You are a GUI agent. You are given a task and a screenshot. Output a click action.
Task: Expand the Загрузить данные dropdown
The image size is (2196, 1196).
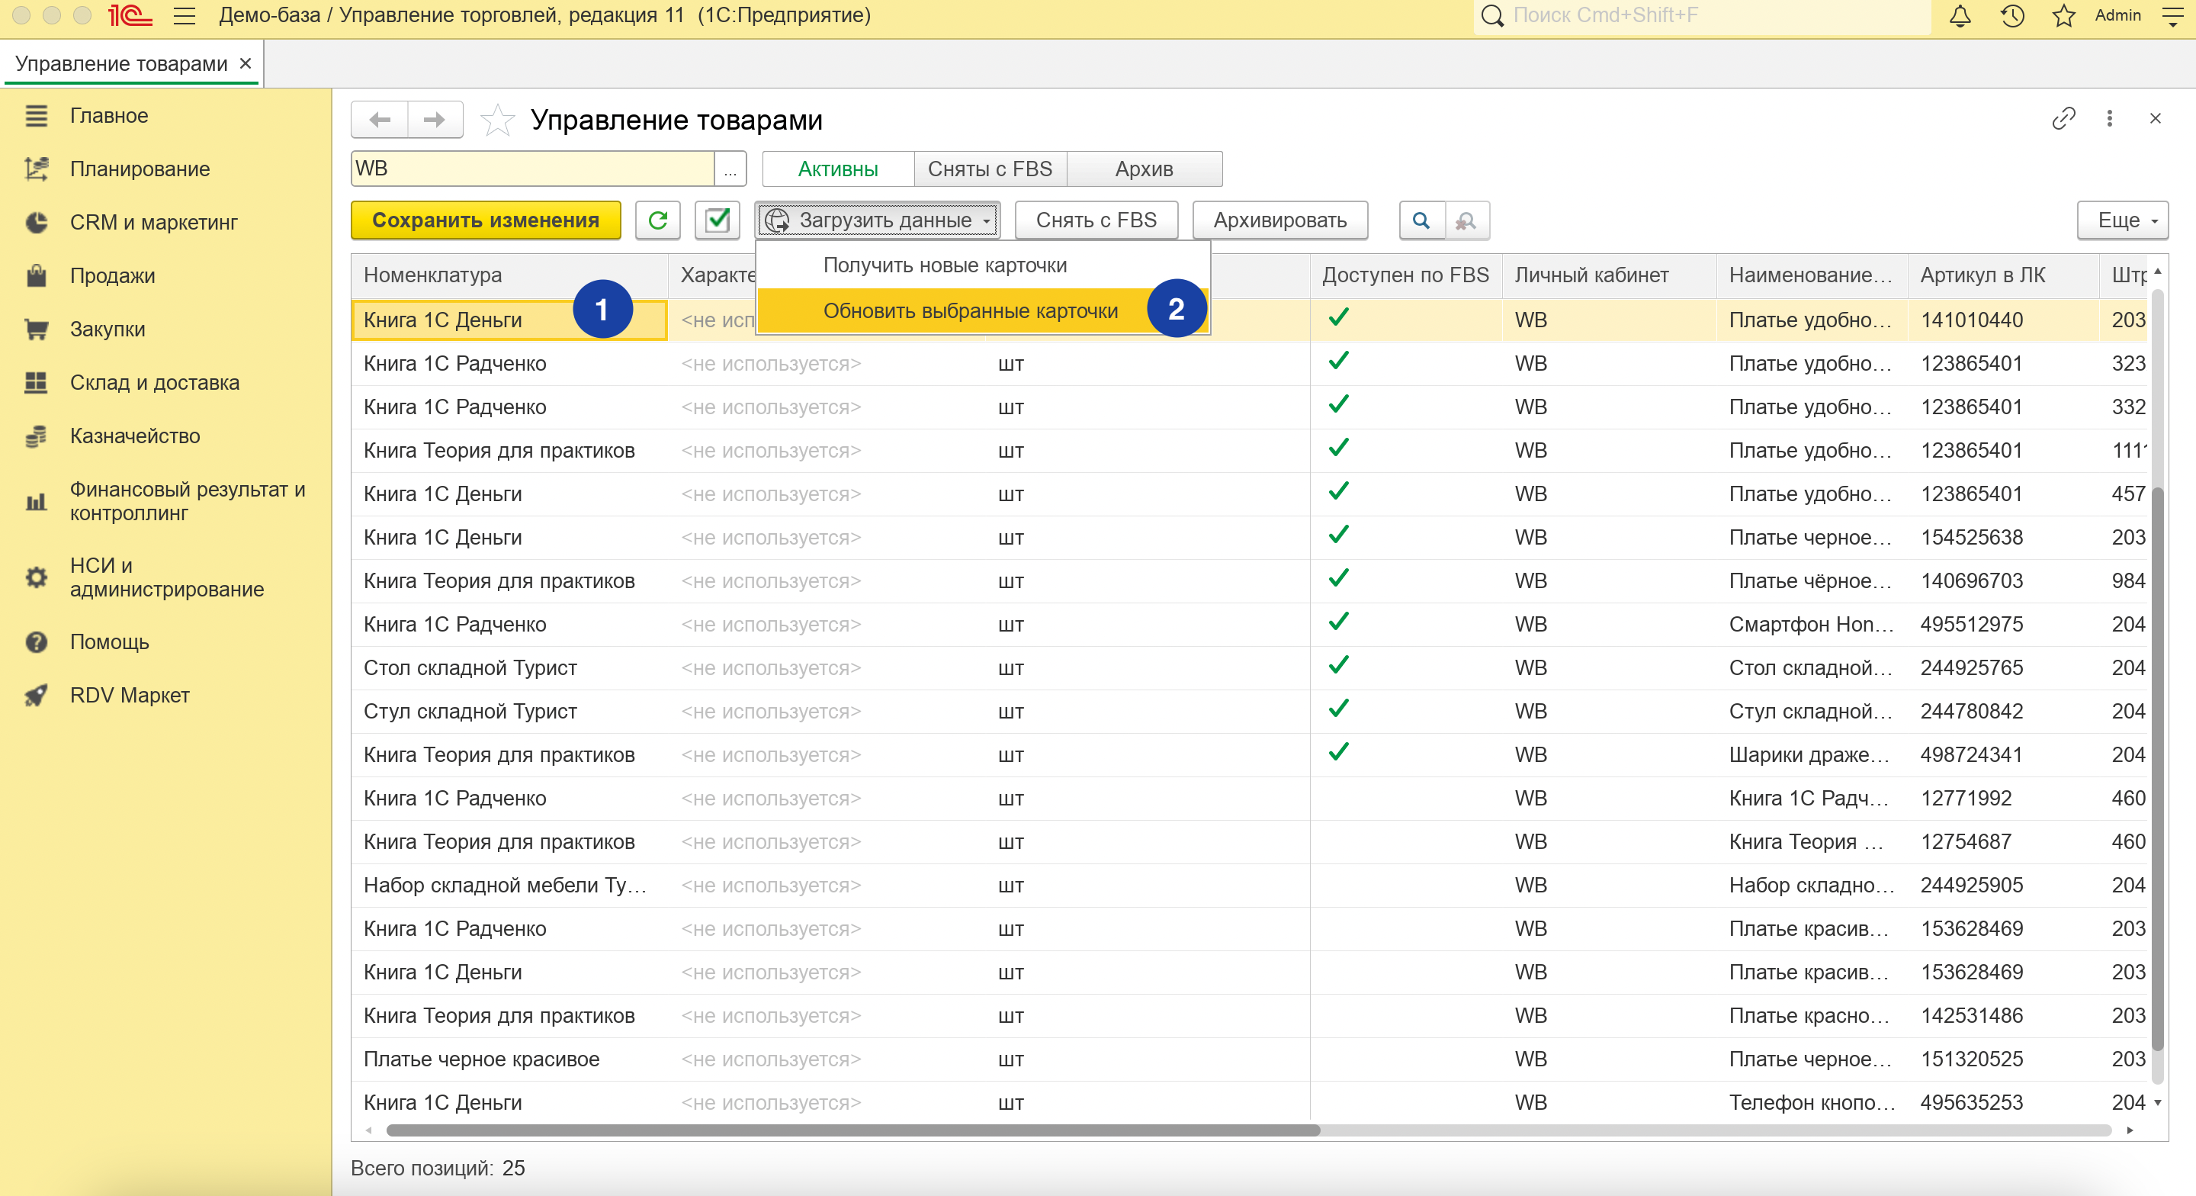pos(877,220)
